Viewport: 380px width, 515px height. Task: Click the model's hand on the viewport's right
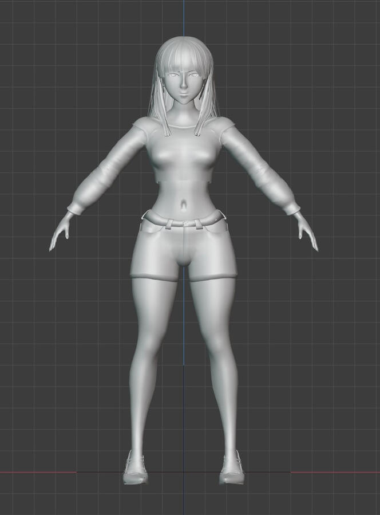[x=307, y=234]
